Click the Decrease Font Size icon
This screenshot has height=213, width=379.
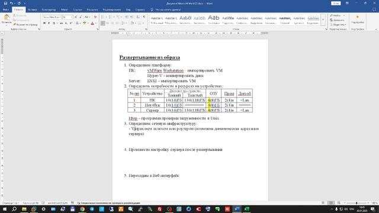81,17
